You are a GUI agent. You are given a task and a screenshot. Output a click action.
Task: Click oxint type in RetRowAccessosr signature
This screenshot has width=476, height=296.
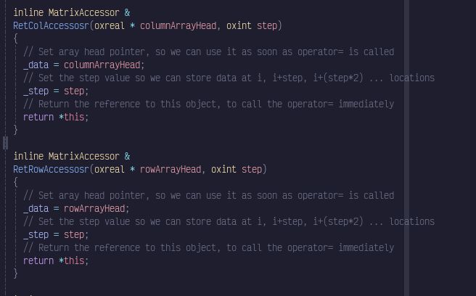[x=223, y=170]
